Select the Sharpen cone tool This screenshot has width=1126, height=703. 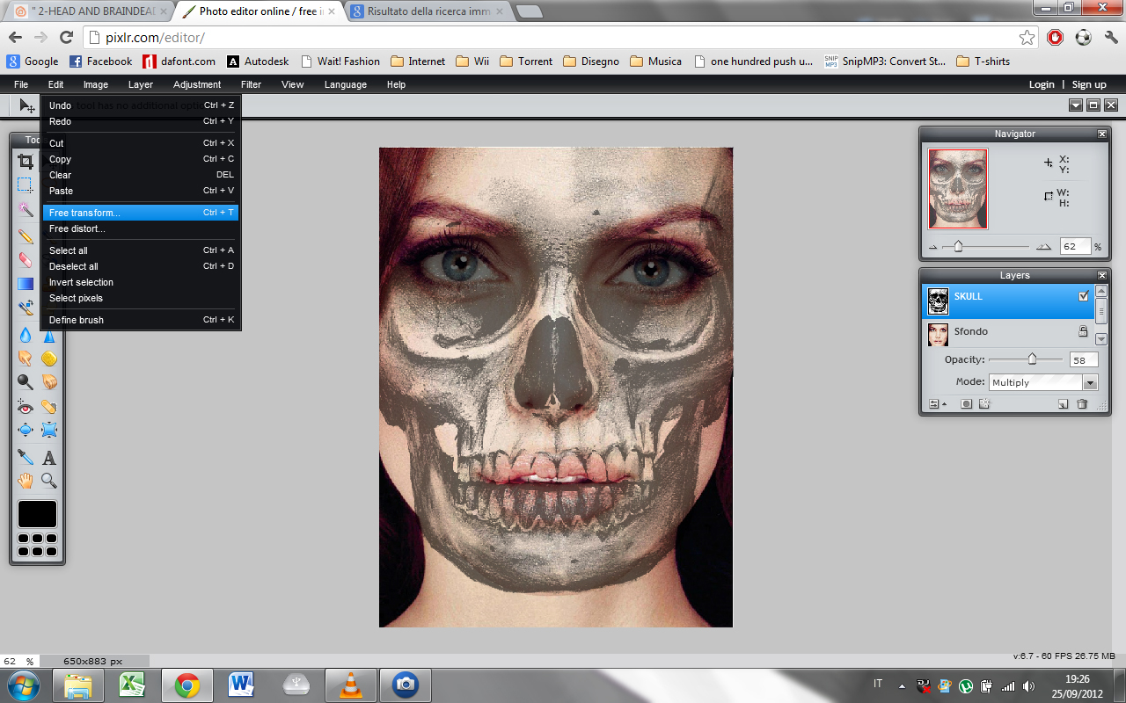coord(49,335)
